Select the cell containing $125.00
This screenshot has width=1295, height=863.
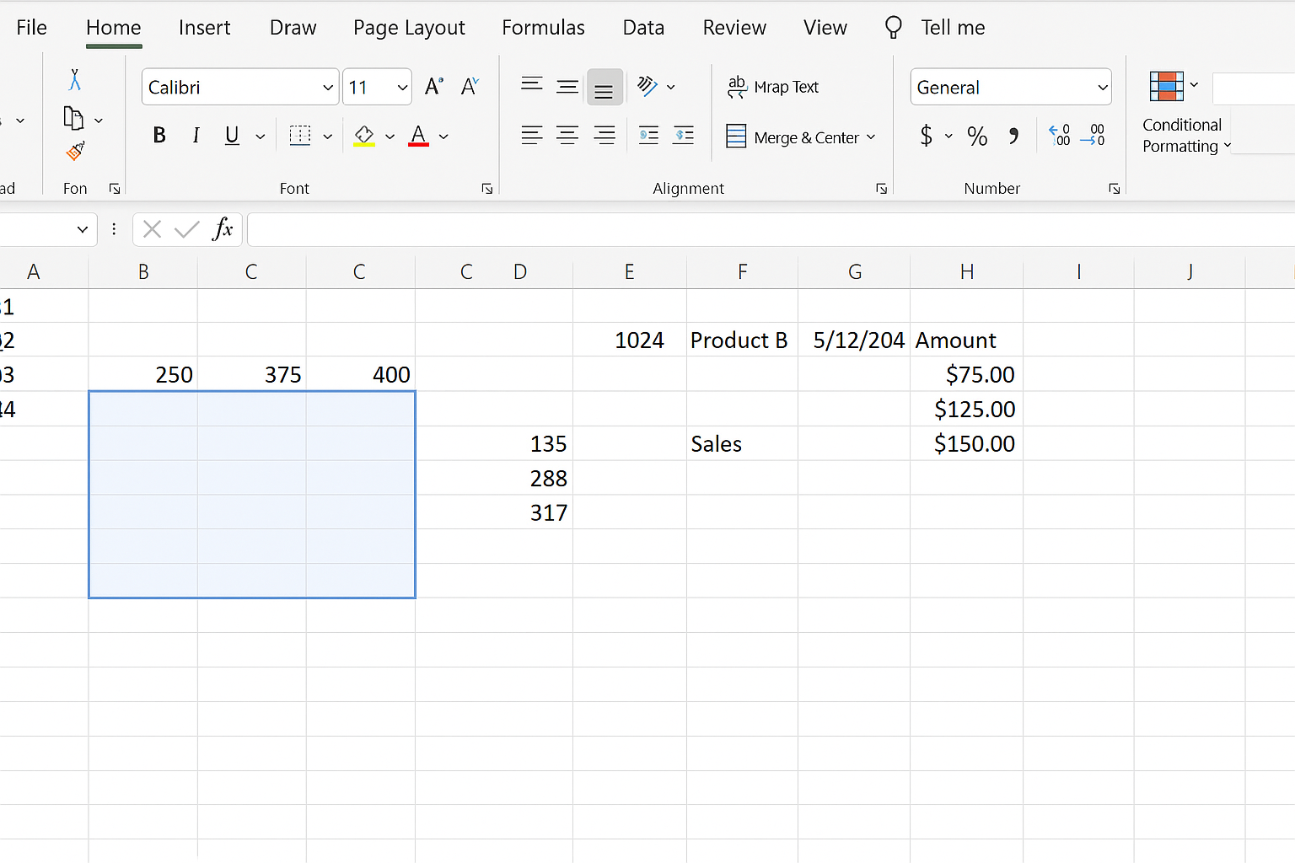[x=967, y=409]
